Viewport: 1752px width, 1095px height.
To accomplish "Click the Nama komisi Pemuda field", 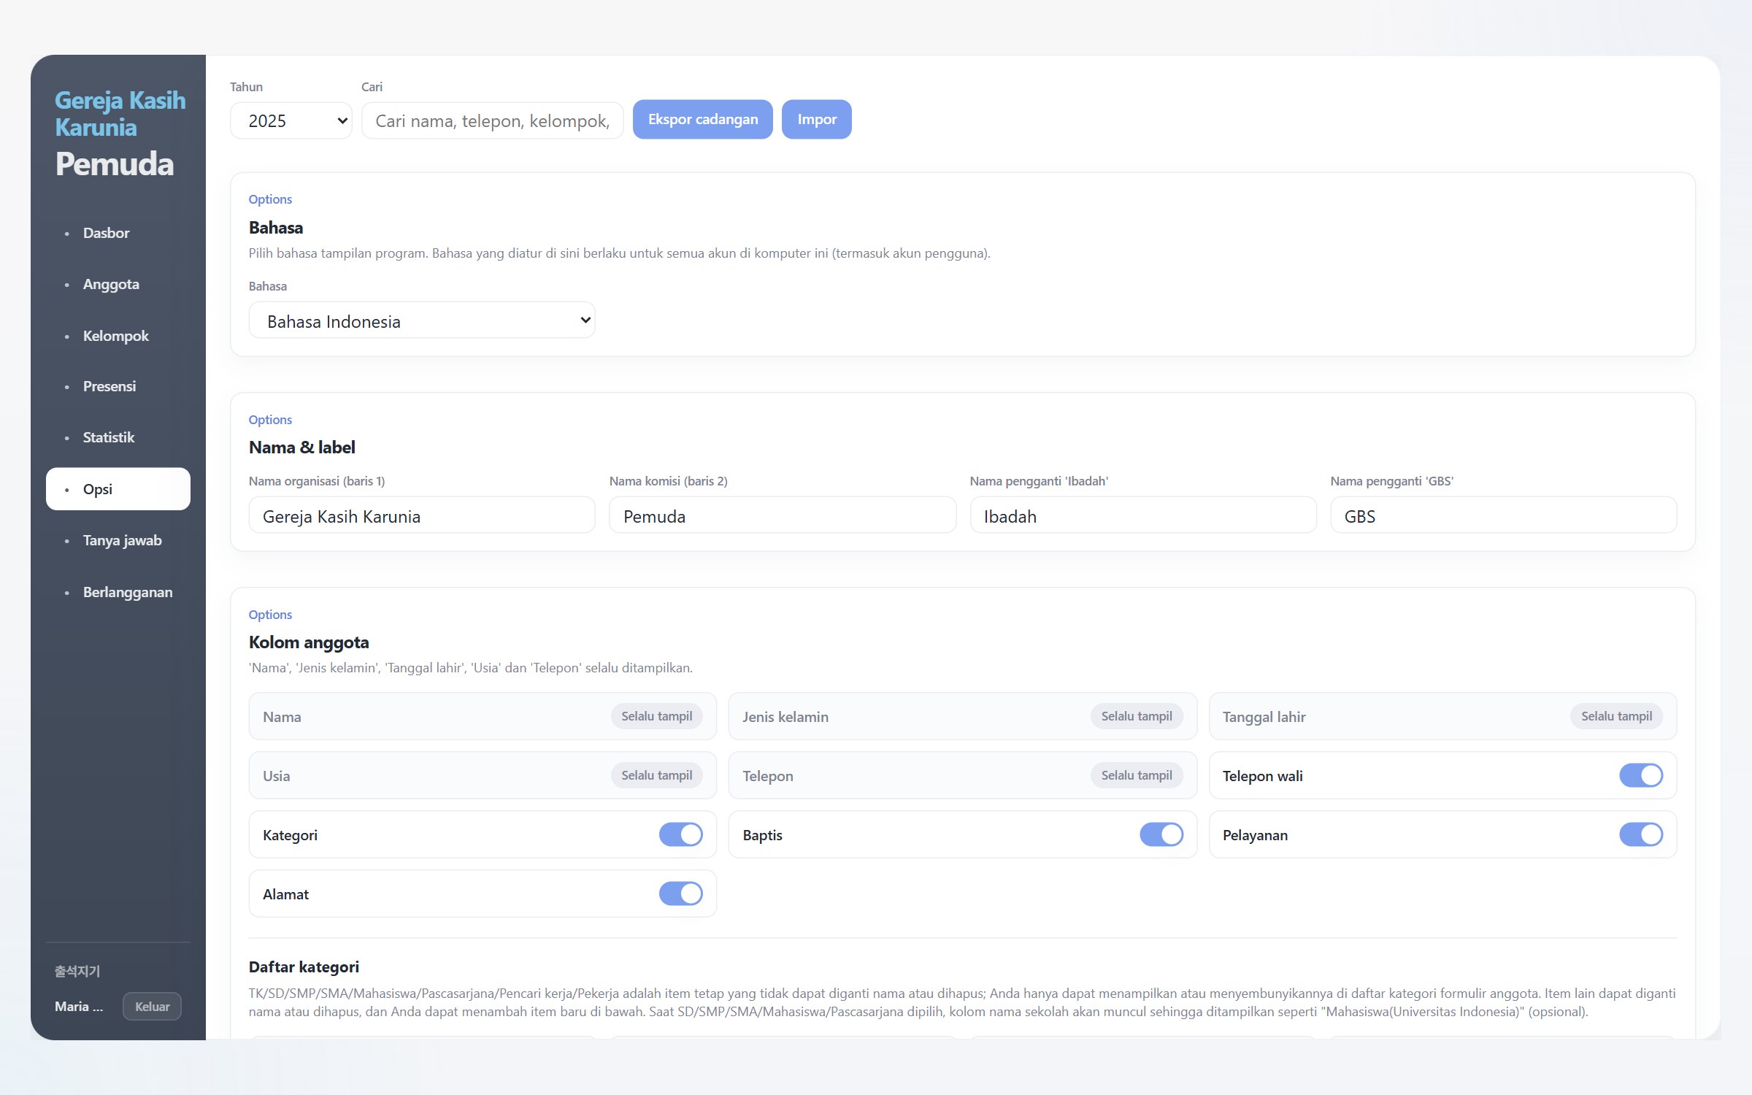I will click(783, 515).
